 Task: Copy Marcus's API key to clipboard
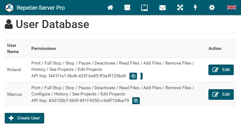[136, 101]
